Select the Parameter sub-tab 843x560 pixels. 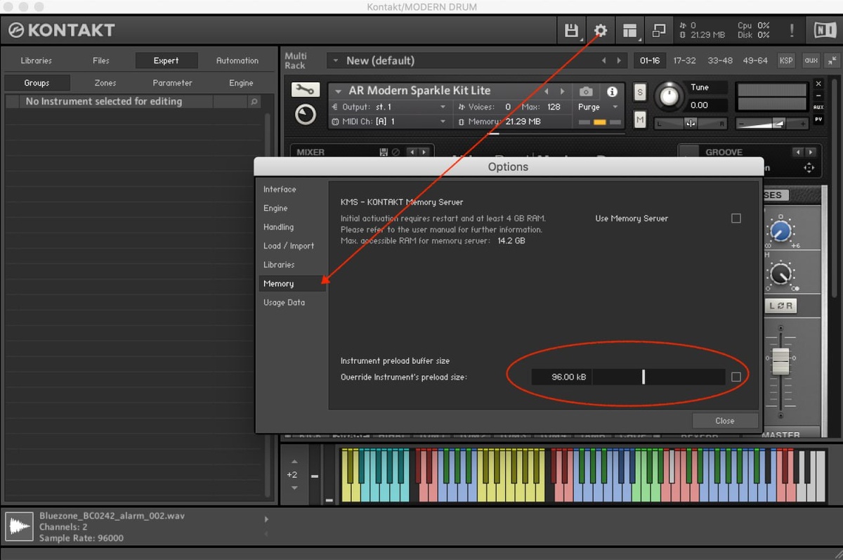[173, 83]
